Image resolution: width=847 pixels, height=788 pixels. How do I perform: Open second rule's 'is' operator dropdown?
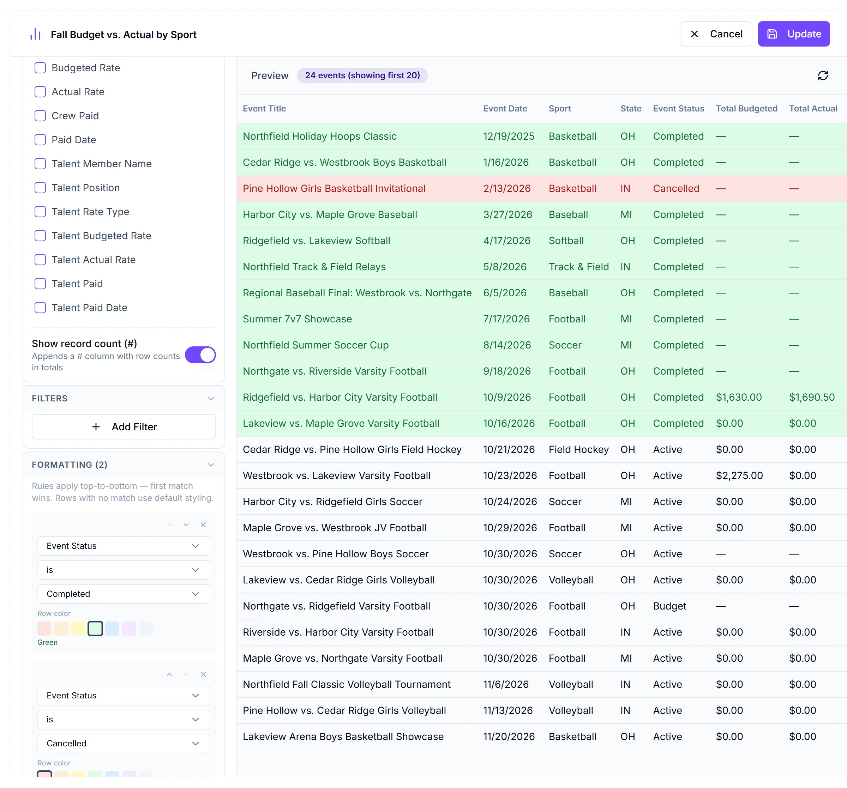tap(124, 720)
